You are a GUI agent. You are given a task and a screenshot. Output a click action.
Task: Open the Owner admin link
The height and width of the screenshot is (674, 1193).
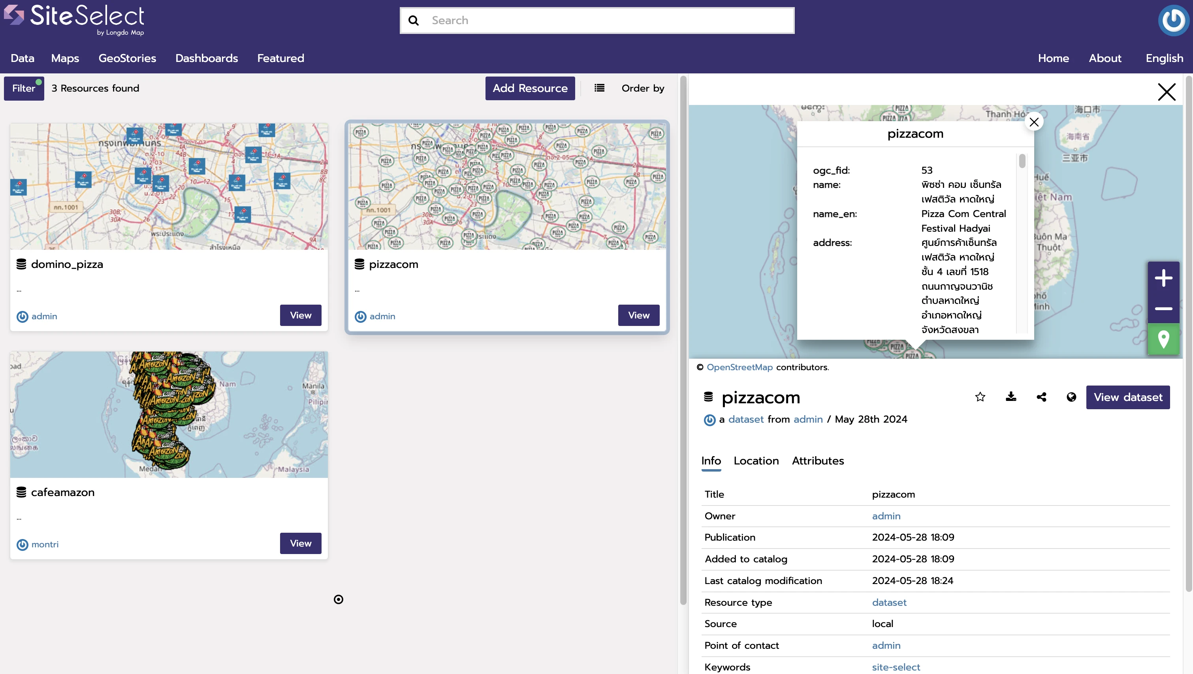point(886,516)
